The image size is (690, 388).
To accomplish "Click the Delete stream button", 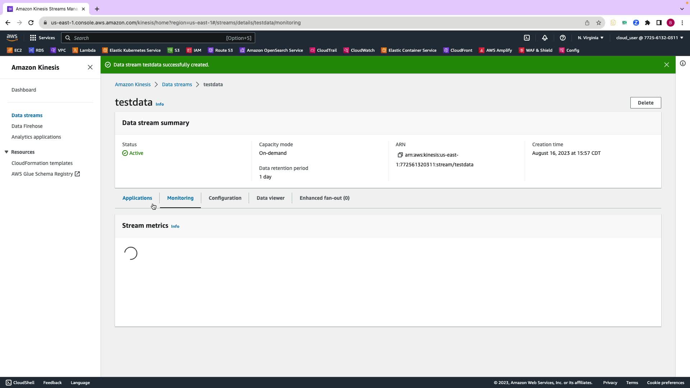I will coord(645,103).
